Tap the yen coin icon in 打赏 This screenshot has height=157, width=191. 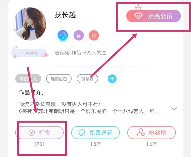(32, 133)
